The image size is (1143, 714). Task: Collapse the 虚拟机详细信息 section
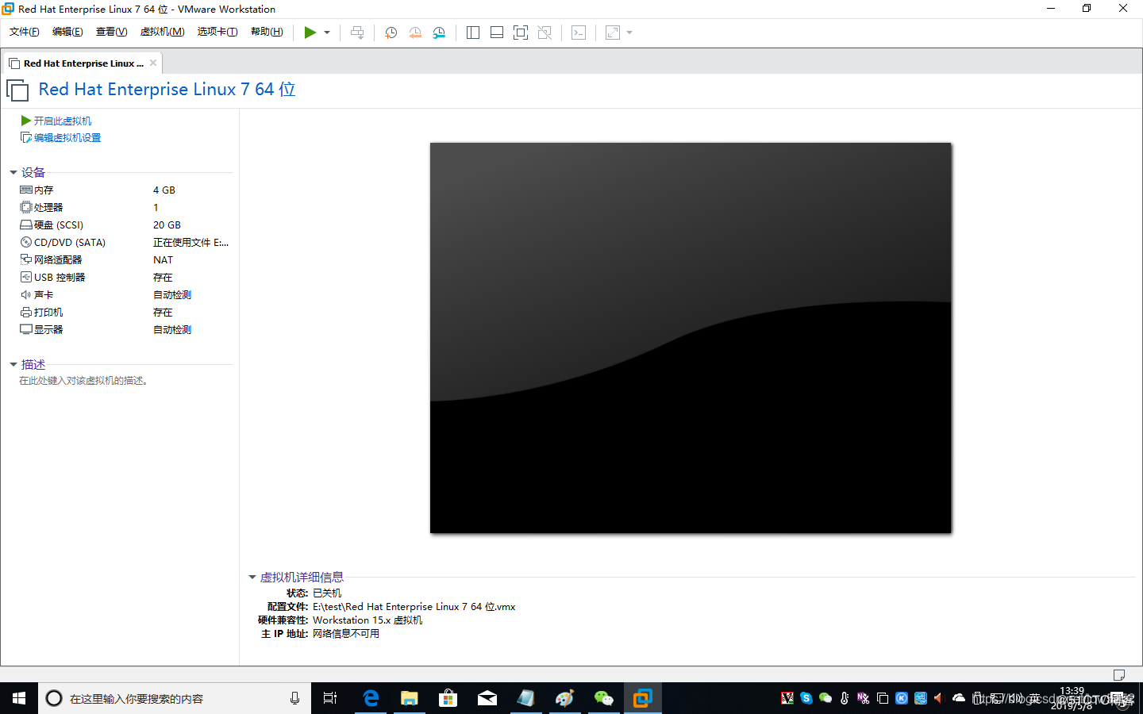coord(252,577)
